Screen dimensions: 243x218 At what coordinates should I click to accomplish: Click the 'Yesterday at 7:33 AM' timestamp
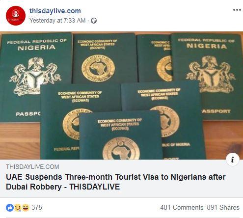tap(57, 21)
